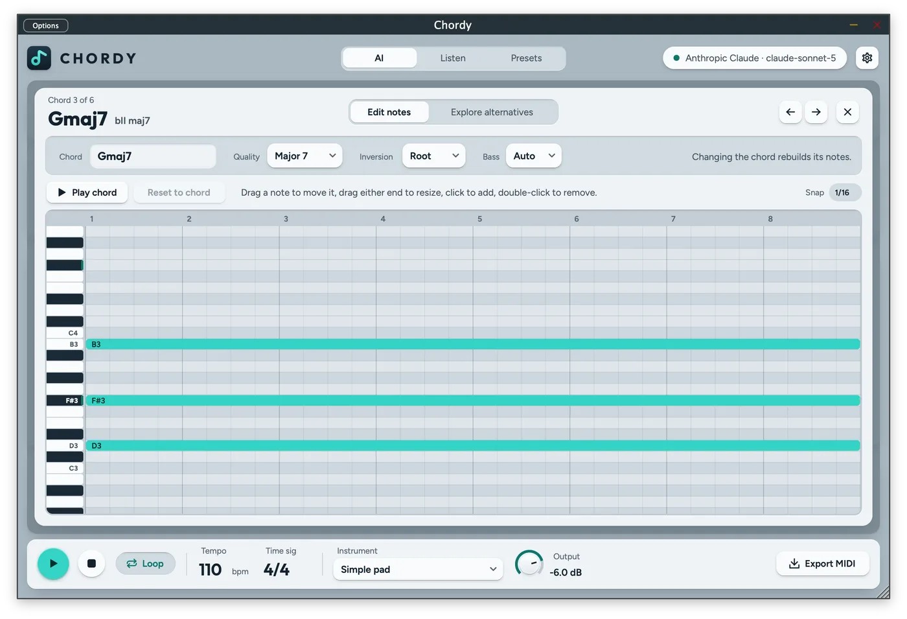
Task: Click the 4/4 time signature value
Action: (x=277, y=570)
